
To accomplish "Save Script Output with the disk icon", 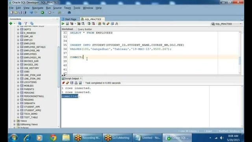I will point(72,83).
